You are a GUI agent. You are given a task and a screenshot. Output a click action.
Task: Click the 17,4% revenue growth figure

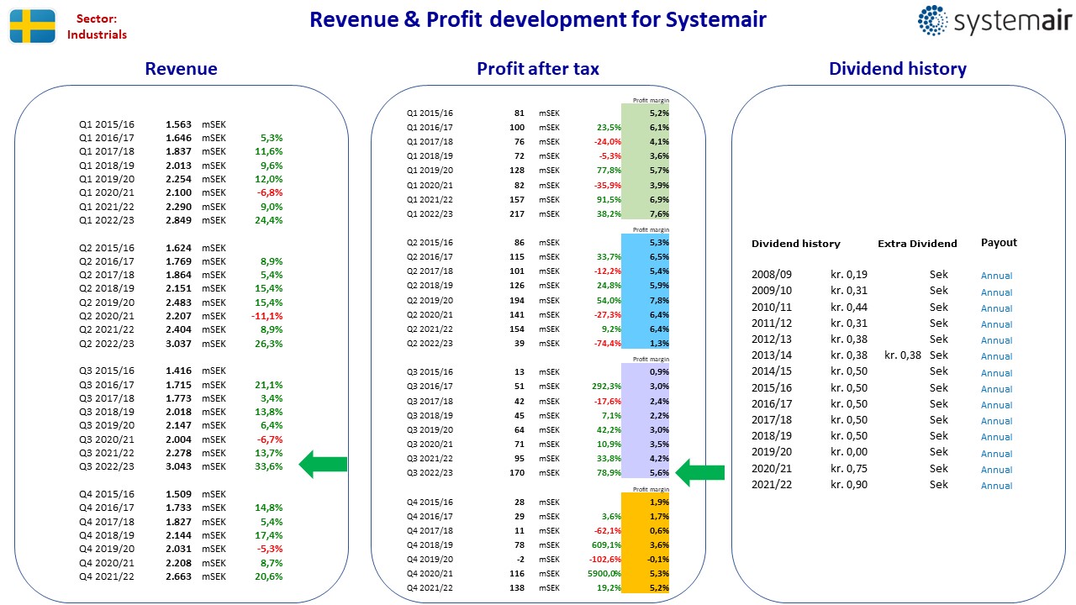pos(269,535)
